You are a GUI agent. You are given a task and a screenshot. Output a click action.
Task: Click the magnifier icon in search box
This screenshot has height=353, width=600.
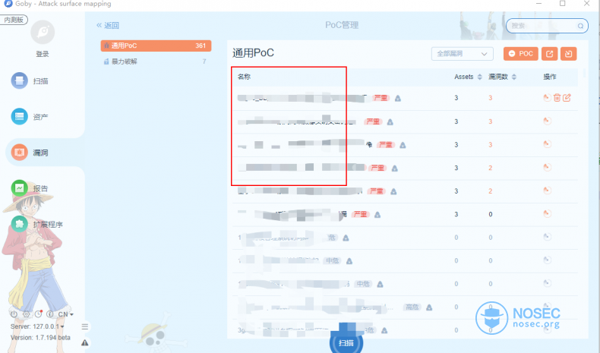coord(580,26)
